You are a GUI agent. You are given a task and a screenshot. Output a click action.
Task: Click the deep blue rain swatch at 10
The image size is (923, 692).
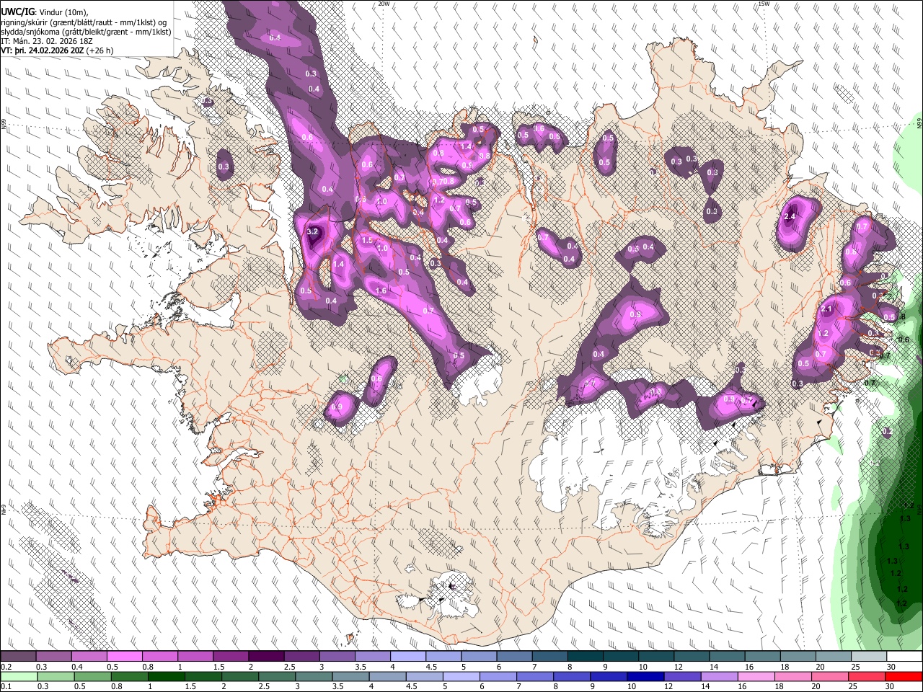coord(645,677)
